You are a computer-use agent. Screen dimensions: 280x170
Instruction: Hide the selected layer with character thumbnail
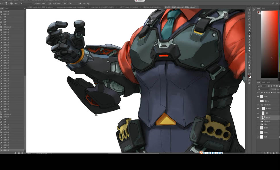point(258,118)
